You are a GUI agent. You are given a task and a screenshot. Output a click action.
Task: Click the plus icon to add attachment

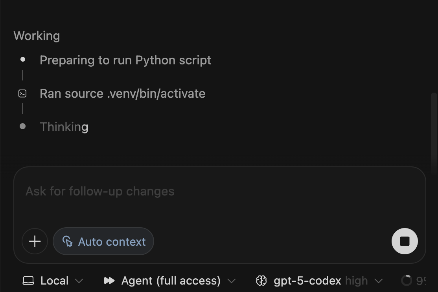click(35, 241)
